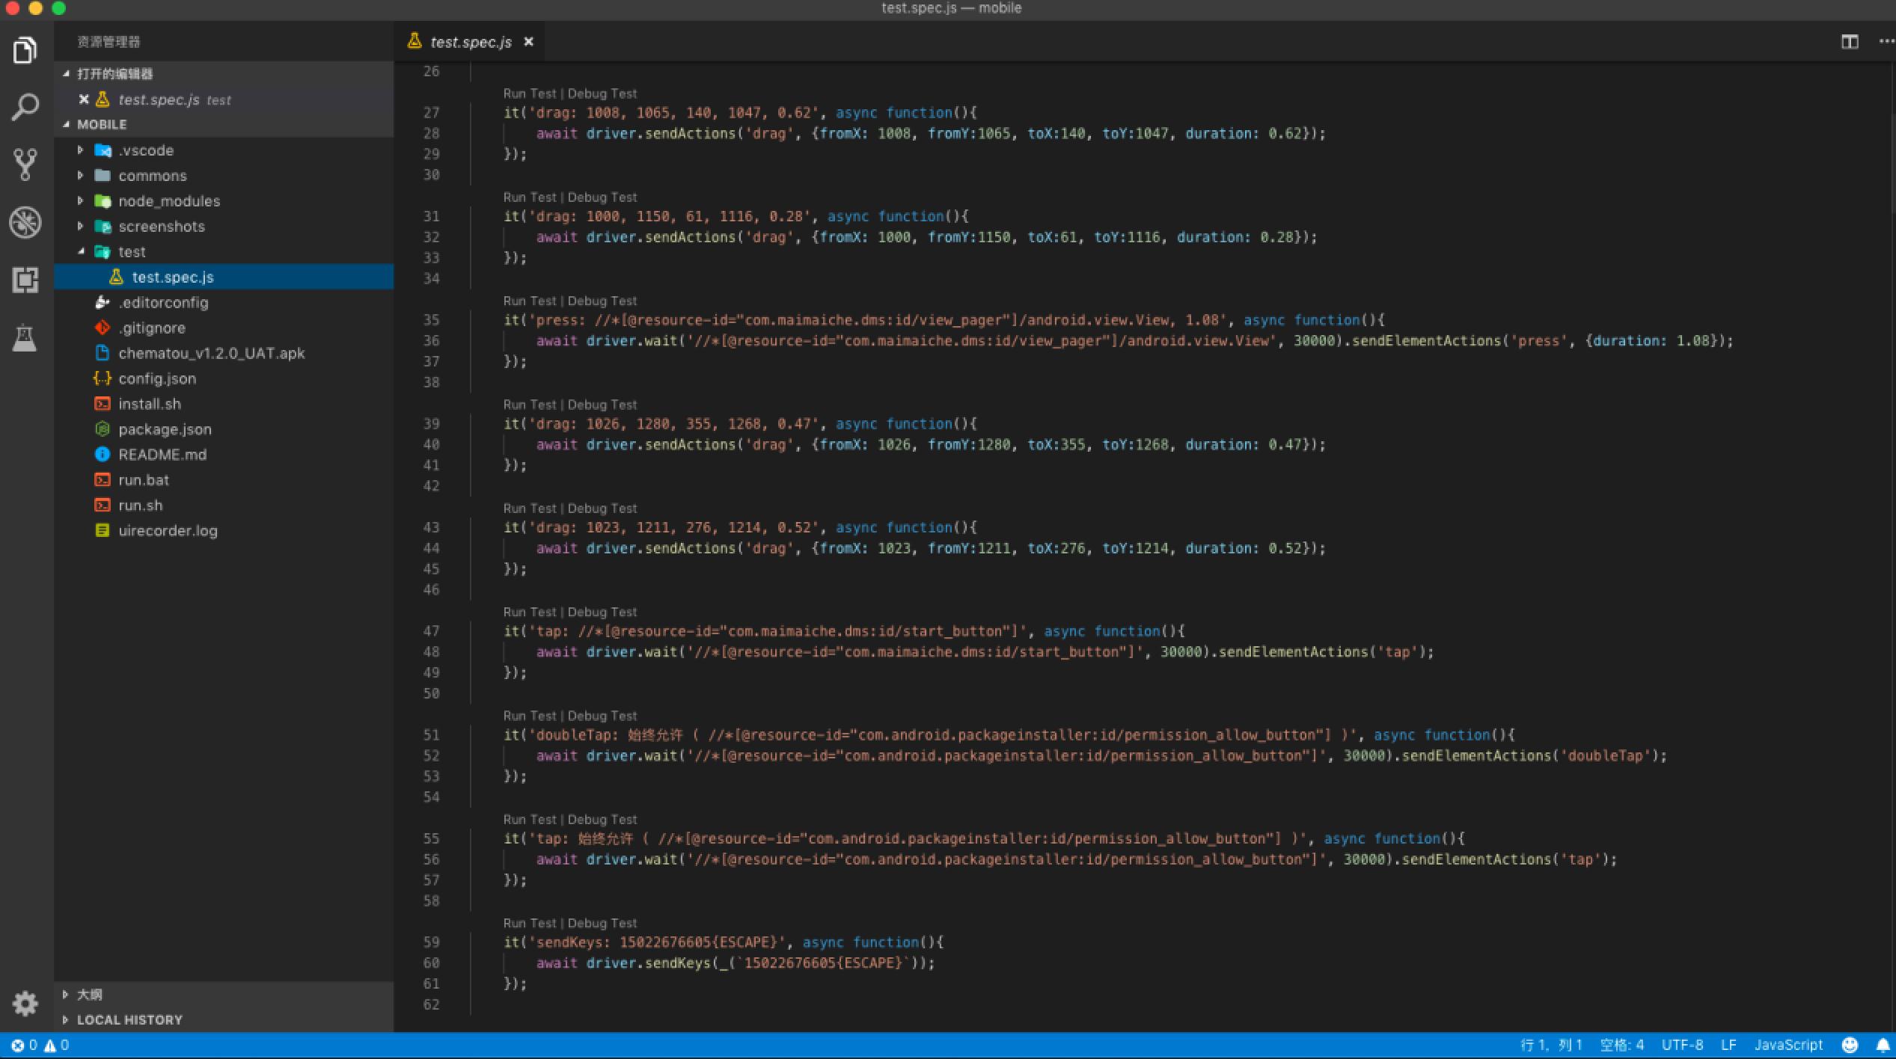Viewport: 1896px width, 1059px height.
Task: Click the cursor position indicator in status bar
Action: 1551,1045
